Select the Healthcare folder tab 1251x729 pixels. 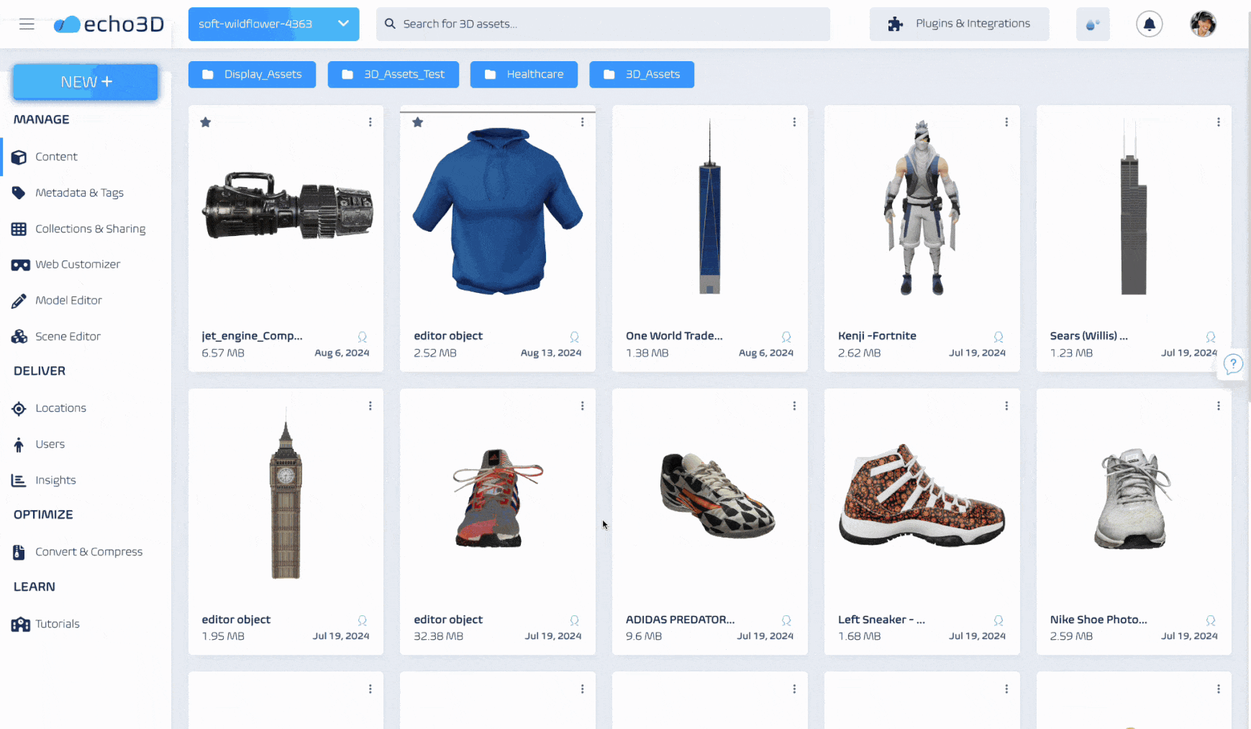click(x=524, y=74)
